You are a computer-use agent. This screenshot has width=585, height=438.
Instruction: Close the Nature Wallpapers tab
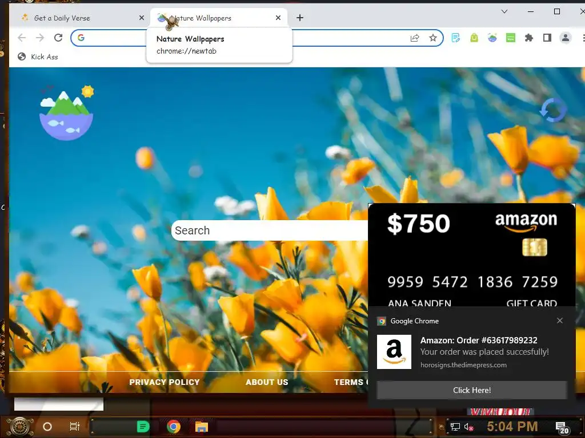pyautogui.click(x=278, y=18)
